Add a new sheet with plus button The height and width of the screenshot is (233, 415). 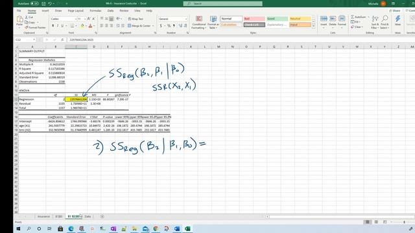[x=102, y=216]
